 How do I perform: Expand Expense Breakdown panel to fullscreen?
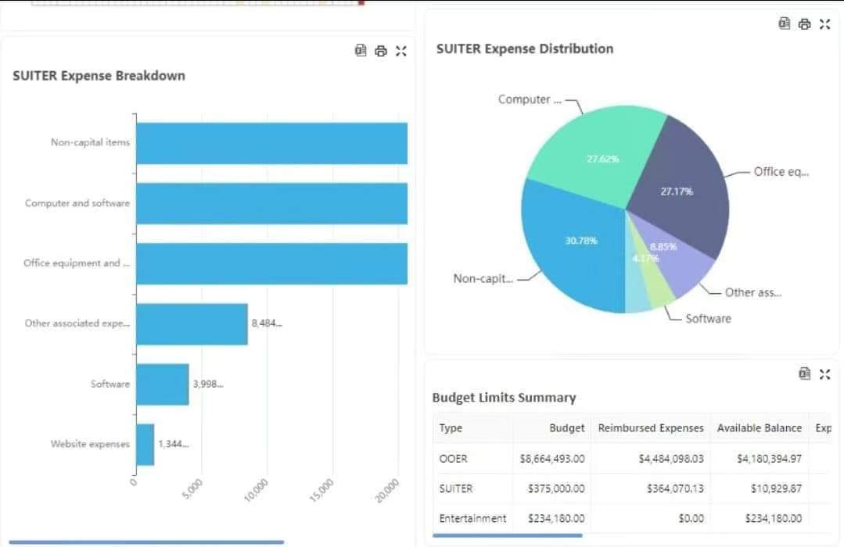click(401, 51)
